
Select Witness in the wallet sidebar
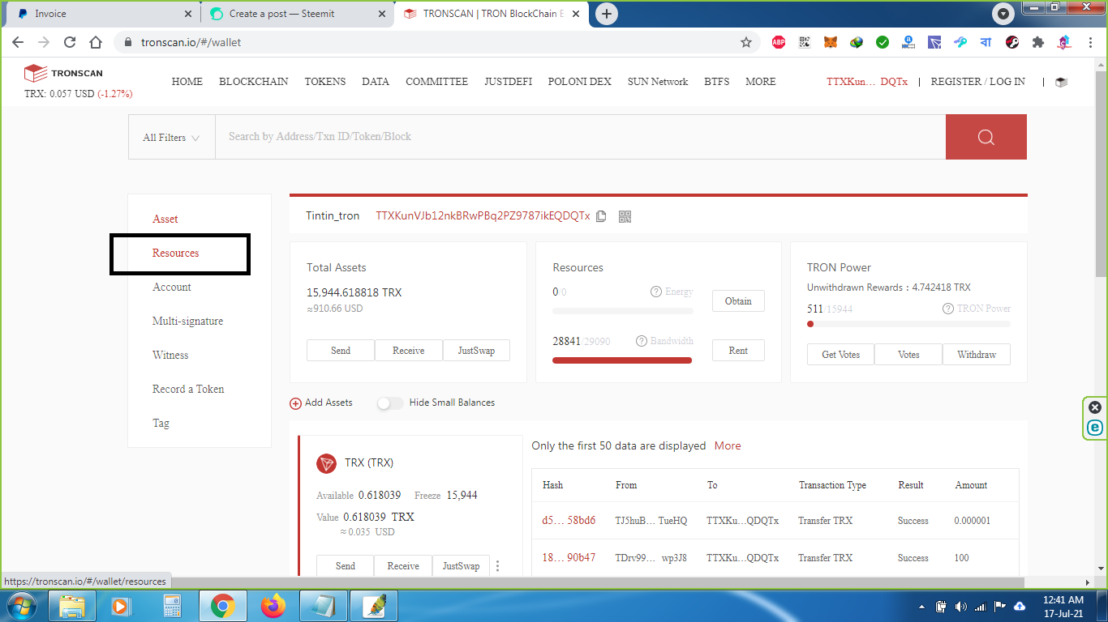[x=170, y=356]
